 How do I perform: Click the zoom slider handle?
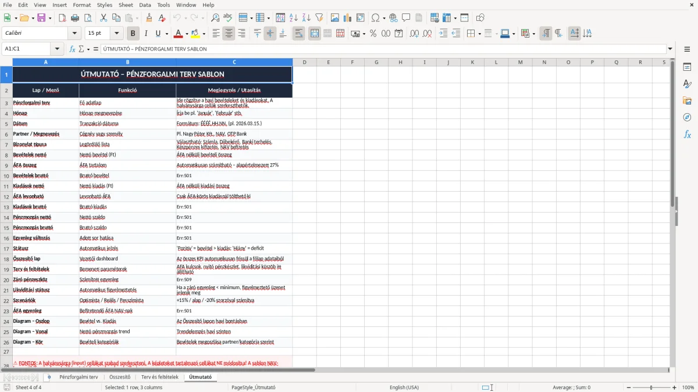(651, 387)
